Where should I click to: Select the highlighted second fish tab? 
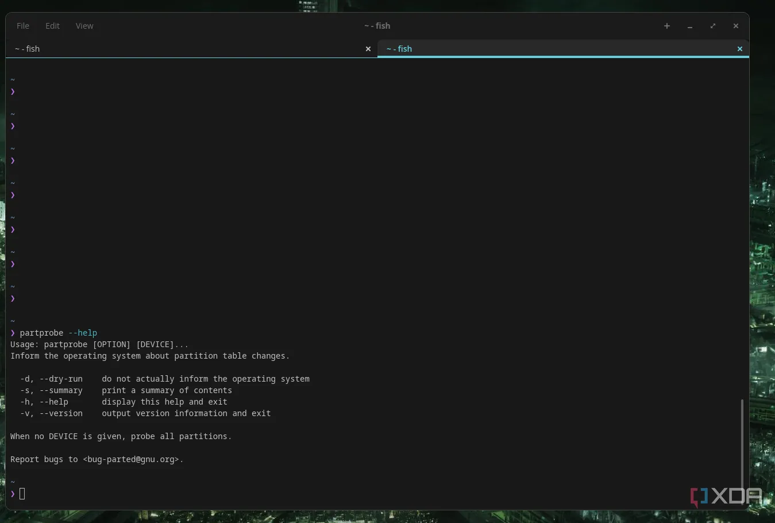tap(563, 49)
